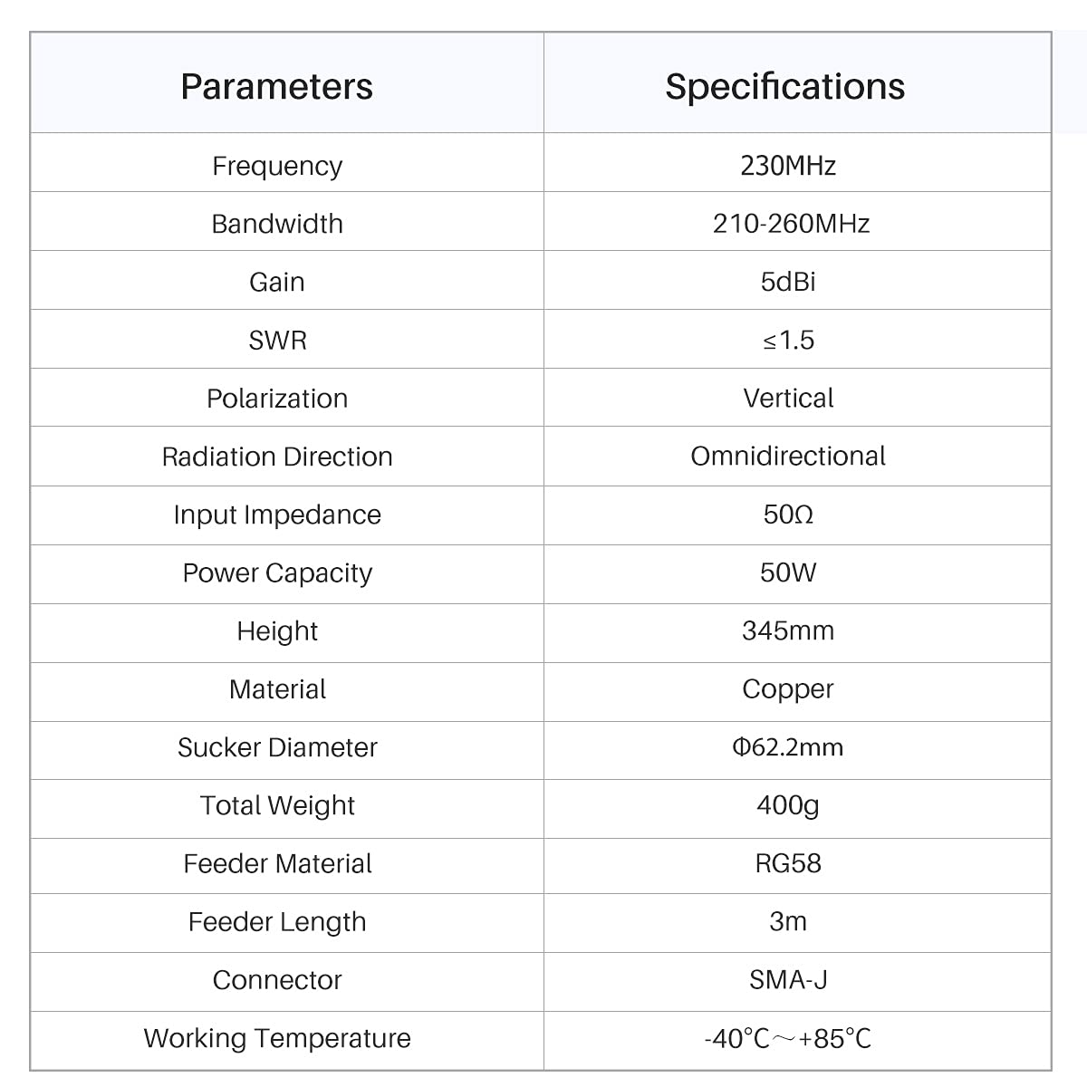Select the Sucker Diameter label
The image size is (1087, 1087).
coord(277,747)
